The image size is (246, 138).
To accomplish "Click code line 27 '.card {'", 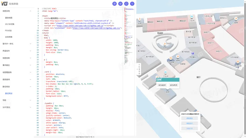I will click(47, 72).
